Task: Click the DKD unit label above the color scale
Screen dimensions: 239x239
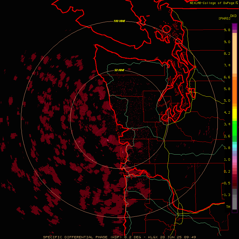Action: (233, 16)
